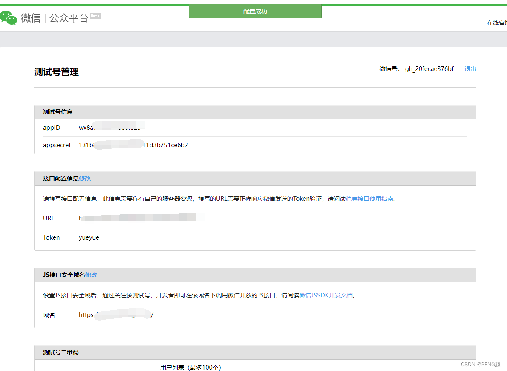Open 微信JSSDK开发文档 link
The width and height of the screenshot is (507, 371).
pyautogui.click(x=326, y=295)
